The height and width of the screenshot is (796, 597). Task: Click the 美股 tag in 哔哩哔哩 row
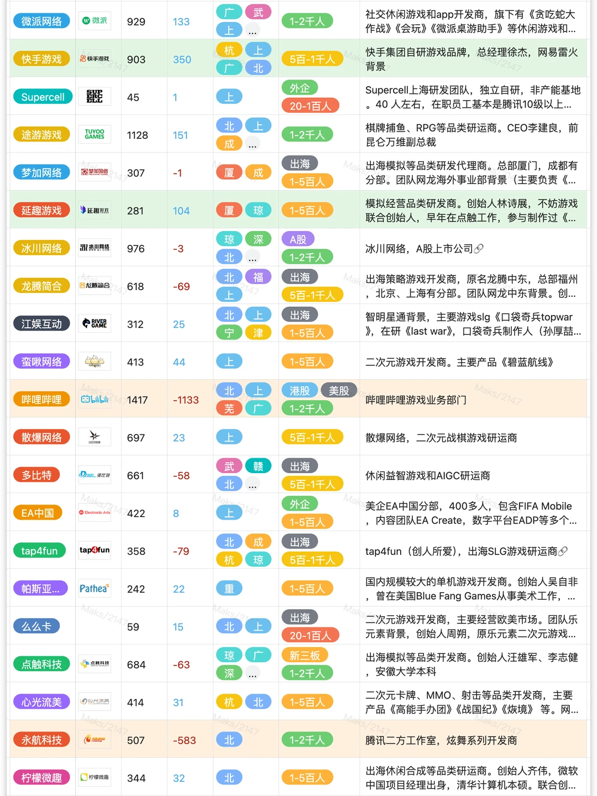tap(339, 390)
